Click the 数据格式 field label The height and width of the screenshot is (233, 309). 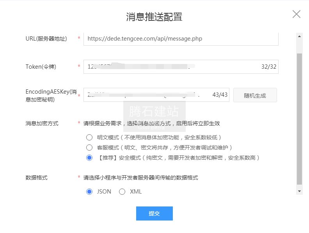coord(36,178)
